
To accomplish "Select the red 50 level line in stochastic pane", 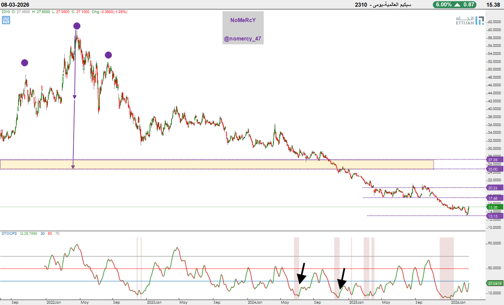I will [x=235, y=269].
